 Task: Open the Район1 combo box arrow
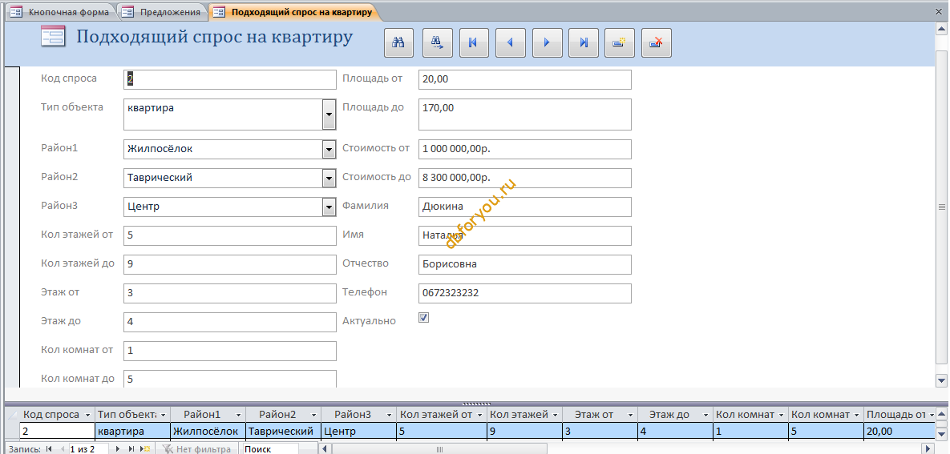point(329,149)
